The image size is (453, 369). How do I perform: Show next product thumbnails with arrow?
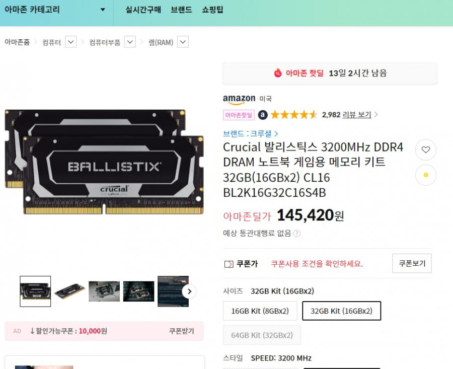click(189, 291)
